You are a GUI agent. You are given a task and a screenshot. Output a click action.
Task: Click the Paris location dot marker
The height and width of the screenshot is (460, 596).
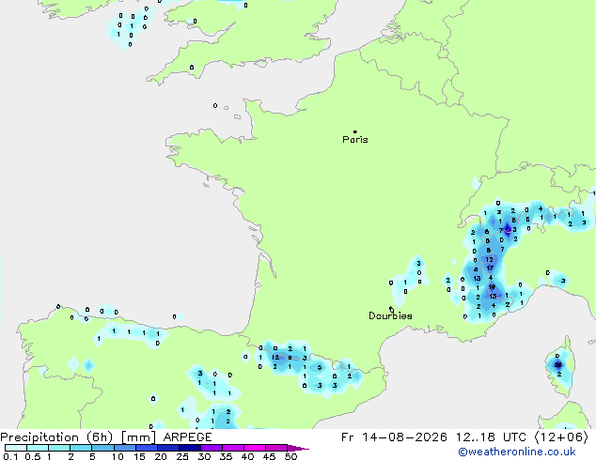355,131
